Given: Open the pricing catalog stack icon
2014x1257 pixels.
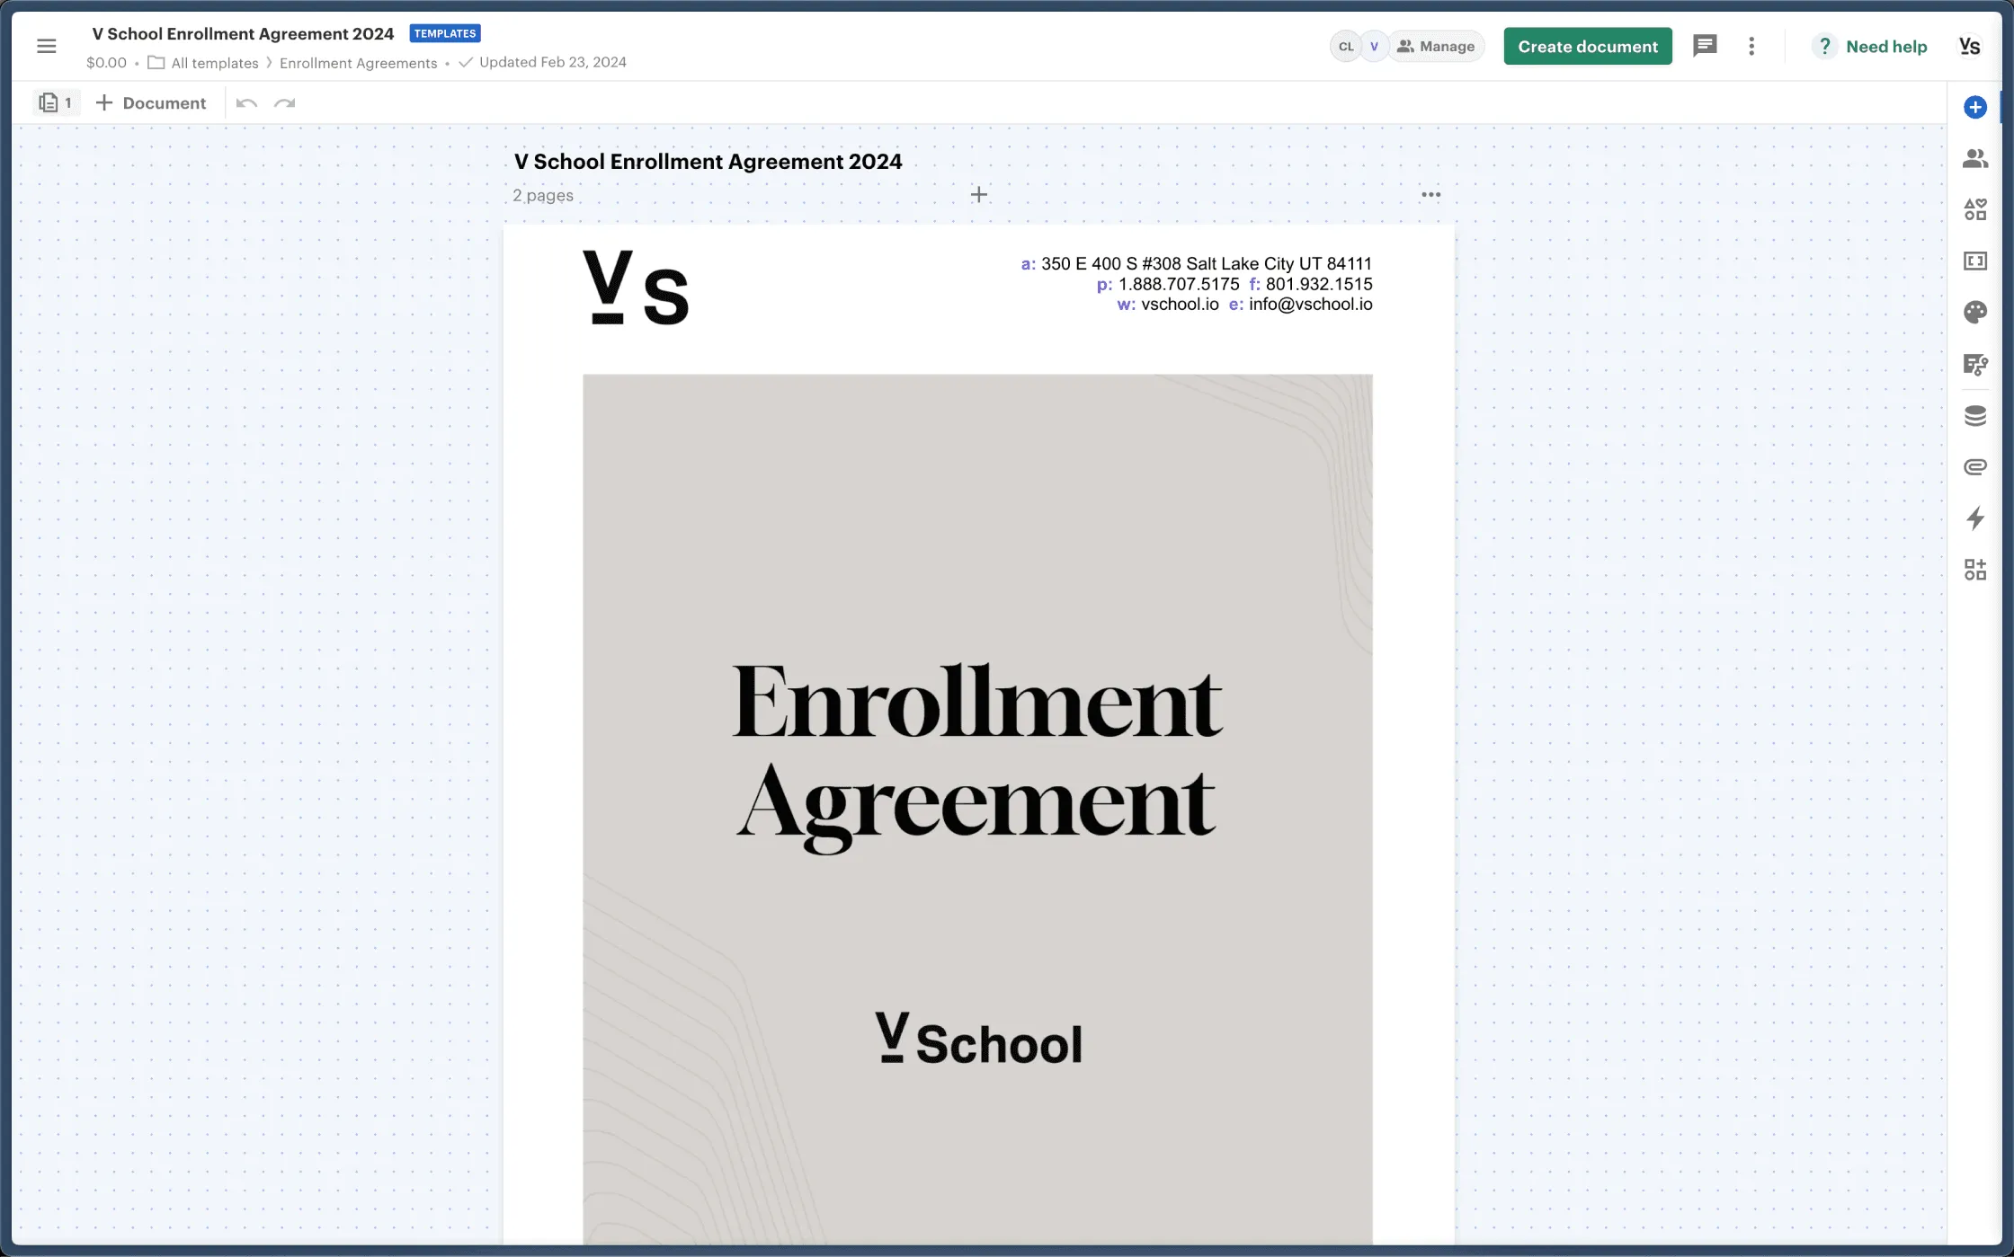Looking at the screenshot, I should pos(1975,416).
